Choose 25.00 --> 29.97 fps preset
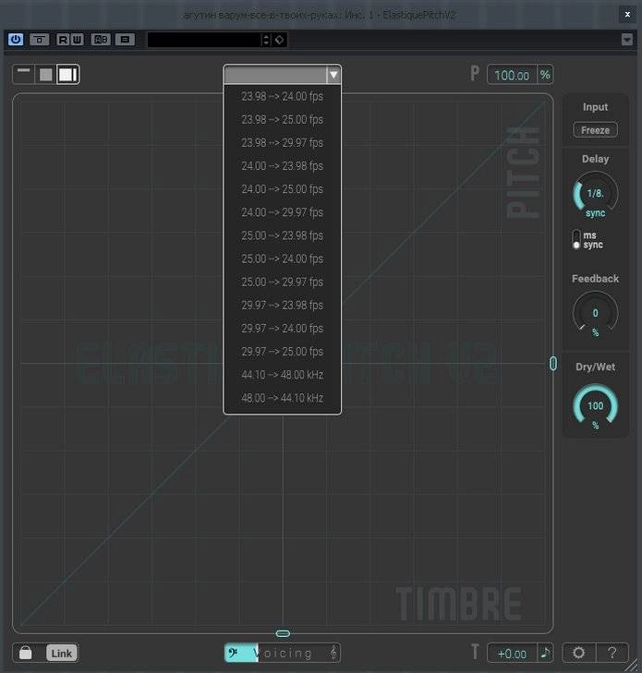This screenshot has width=642, height=673. 282,282
